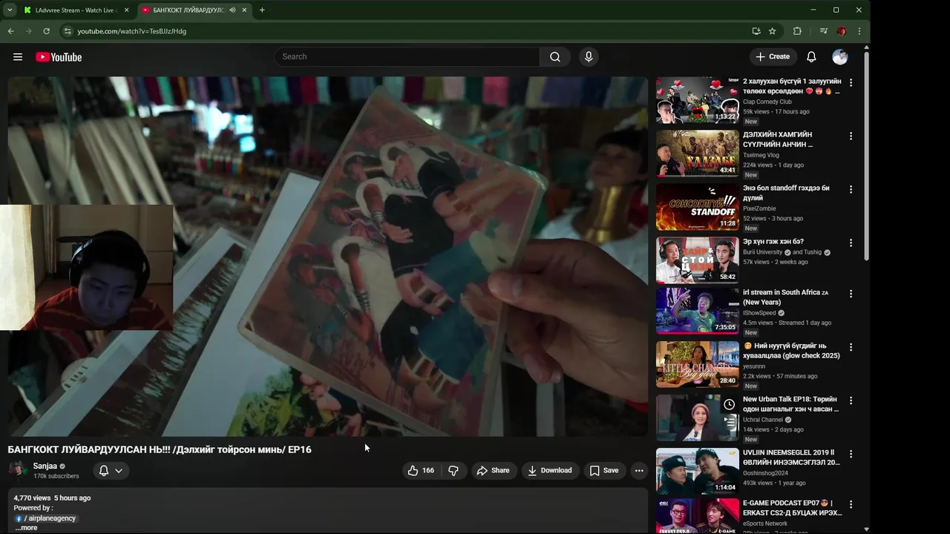The image size is (950, 534).
Task: Open options for PixelZombie standoff video
Action: pyautogui.click(x=851, y=189)
